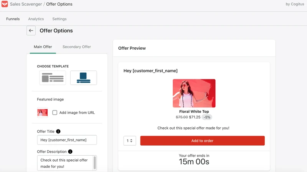Image resolution: width=307 pixels, height=172 pixels.
Task: Click the Offer Title input field
Action: (67, 140)
